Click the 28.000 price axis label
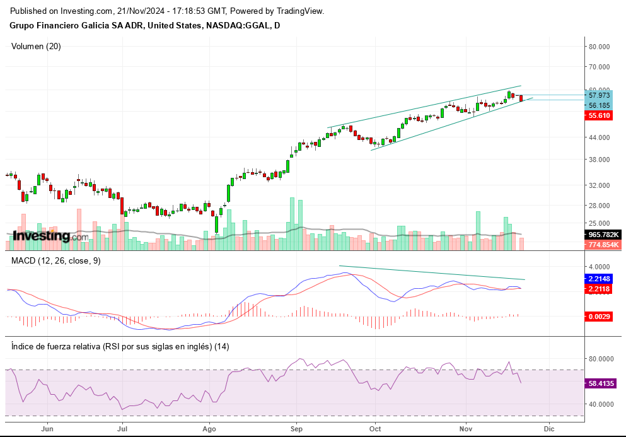626x437 pixels. (x=600, y=206)
